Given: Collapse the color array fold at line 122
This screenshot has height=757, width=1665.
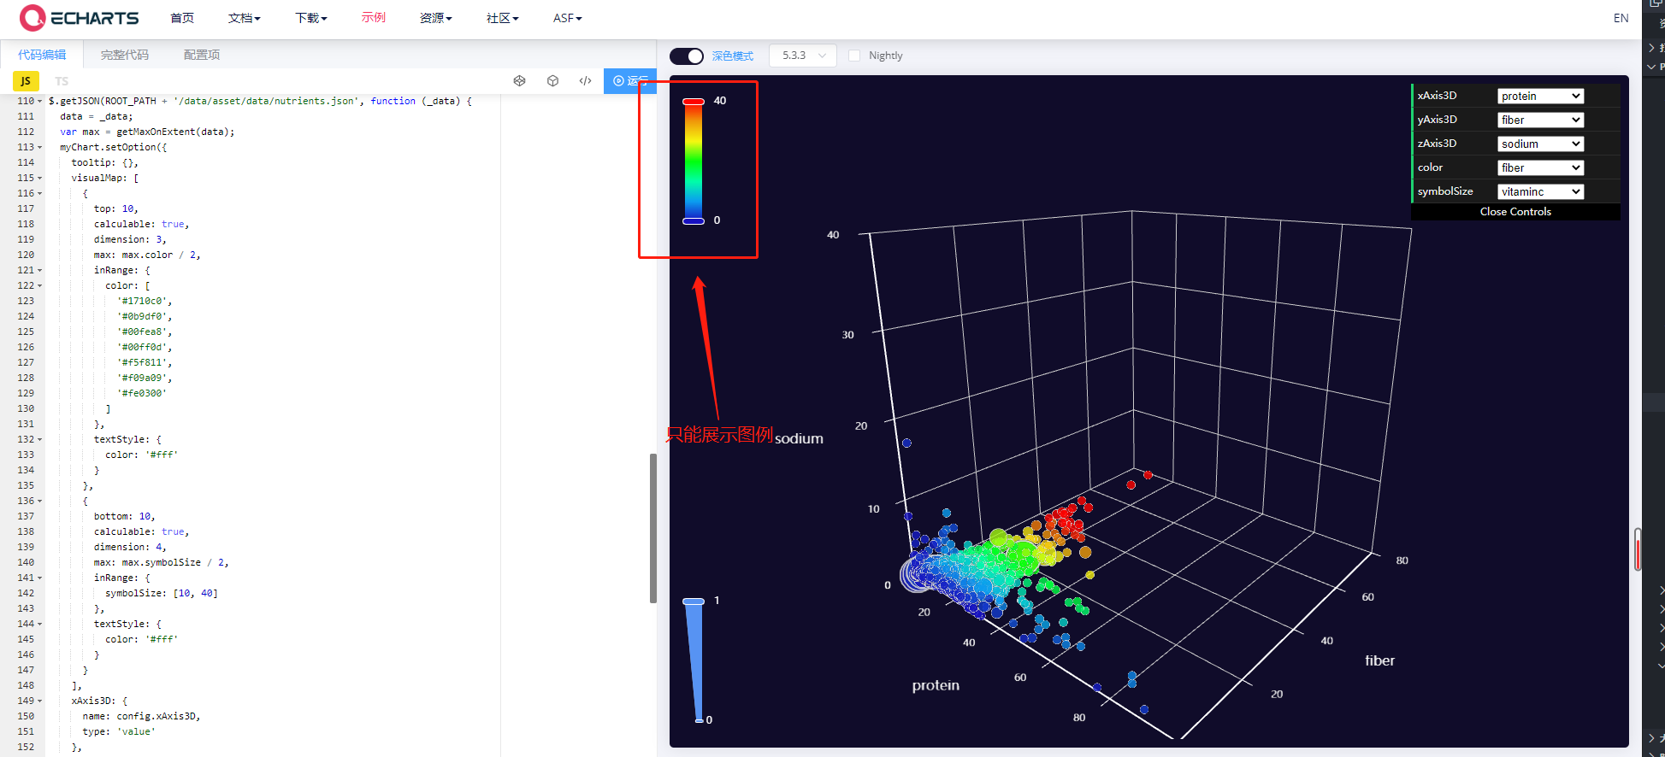Looking at the screenshot, I should (40, 285).
